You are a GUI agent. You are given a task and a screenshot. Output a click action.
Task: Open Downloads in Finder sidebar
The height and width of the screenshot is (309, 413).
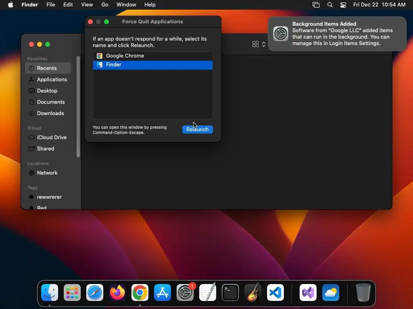[48, 113]
